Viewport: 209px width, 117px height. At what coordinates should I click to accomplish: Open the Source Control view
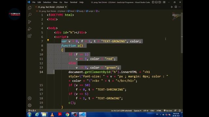[x=30, y=22]
